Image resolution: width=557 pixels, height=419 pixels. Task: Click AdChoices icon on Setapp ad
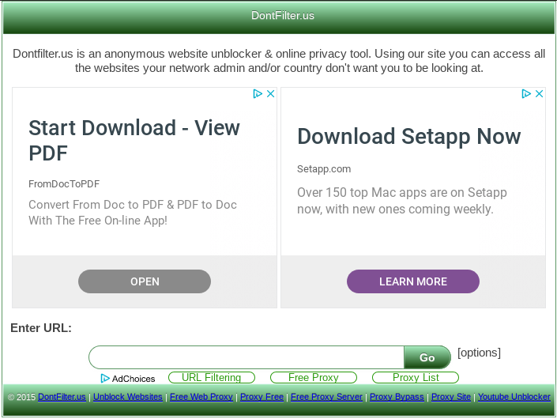[x=526, y=94]
